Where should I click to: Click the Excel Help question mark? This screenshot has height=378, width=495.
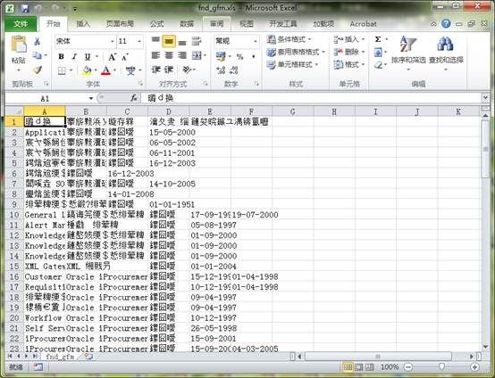pos(446,23)
